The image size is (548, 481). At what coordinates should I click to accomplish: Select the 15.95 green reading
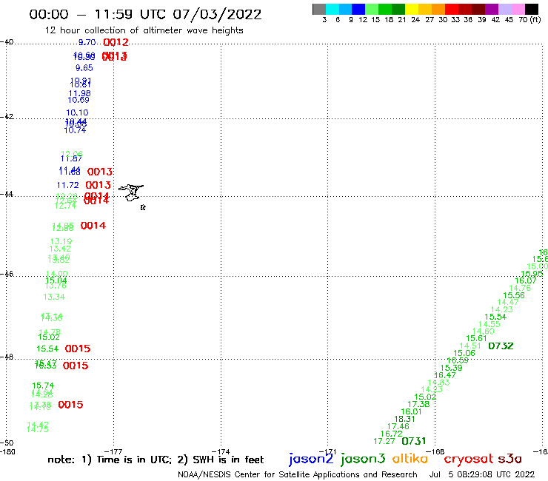click(x=532, y=274)
